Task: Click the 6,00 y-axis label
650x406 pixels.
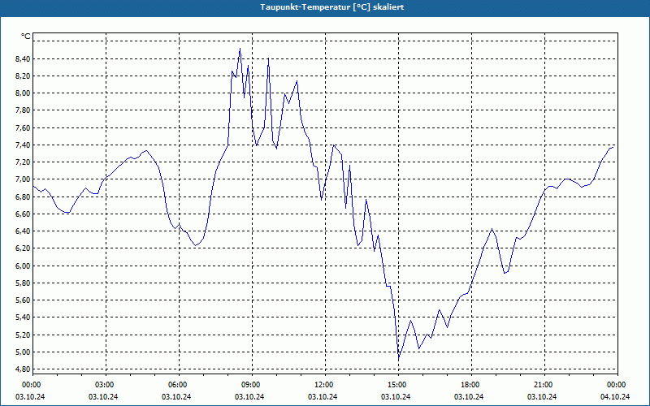Action: (x=23, y=266)
